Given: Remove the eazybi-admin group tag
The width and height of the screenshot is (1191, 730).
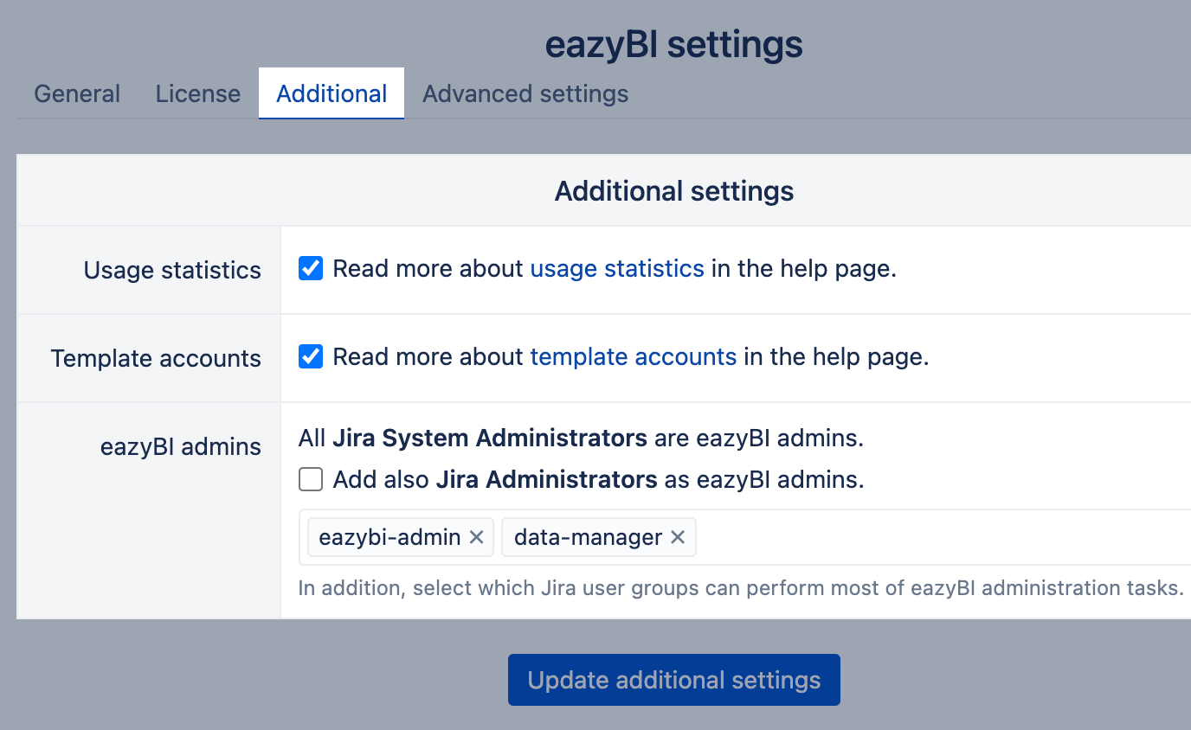Looking at the screenshot, I should coord(476,537).
